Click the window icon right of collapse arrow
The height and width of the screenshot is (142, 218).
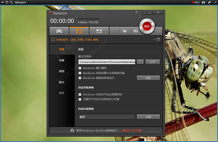click(x=158, y=39)
